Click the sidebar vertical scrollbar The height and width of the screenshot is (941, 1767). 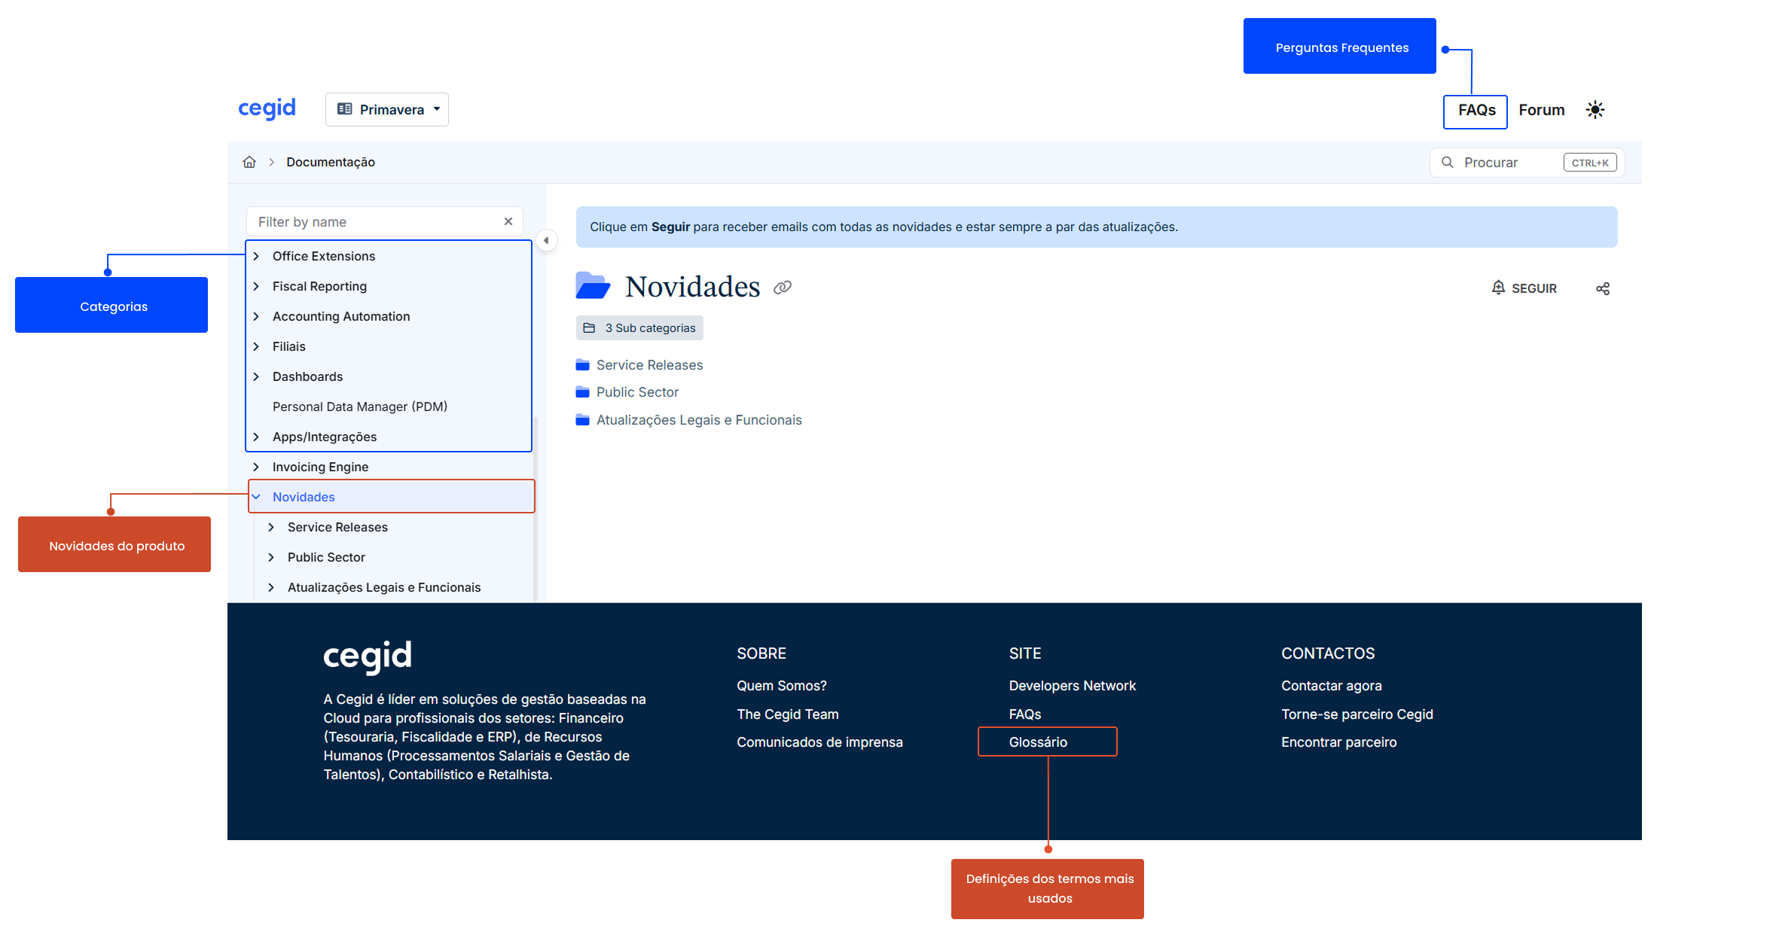pyautogui.click(x=536, y=509)
